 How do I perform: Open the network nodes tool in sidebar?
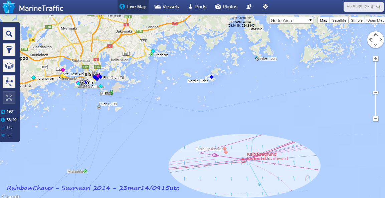click(x=9, y=82)
